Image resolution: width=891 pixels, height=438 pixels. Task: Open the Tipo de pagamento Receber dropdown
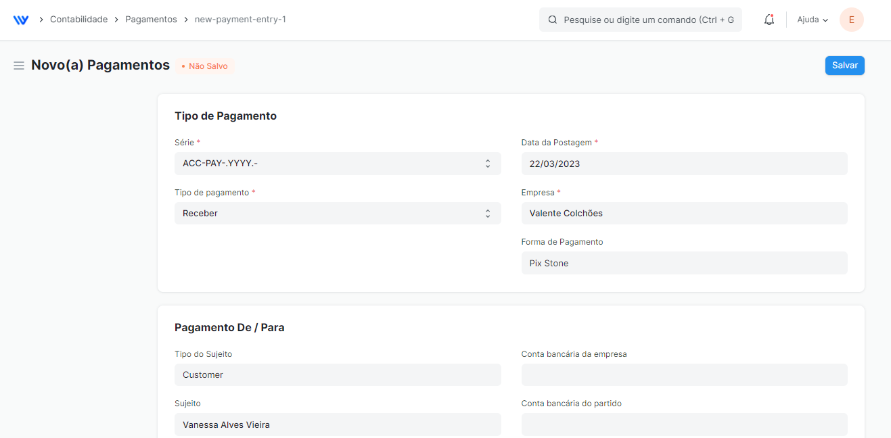(x=338, y=213)
